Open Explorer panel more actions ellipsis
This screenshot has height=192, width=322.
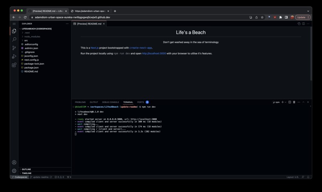click(x=67, y=24)
